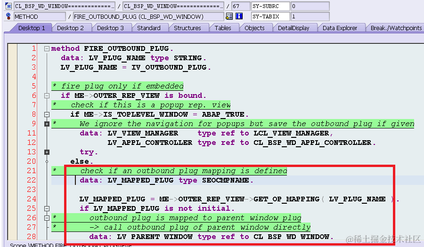The image size is (424, 247).
Task: Click 'We ignore the navigation for popups' comment
Action: 246,124
